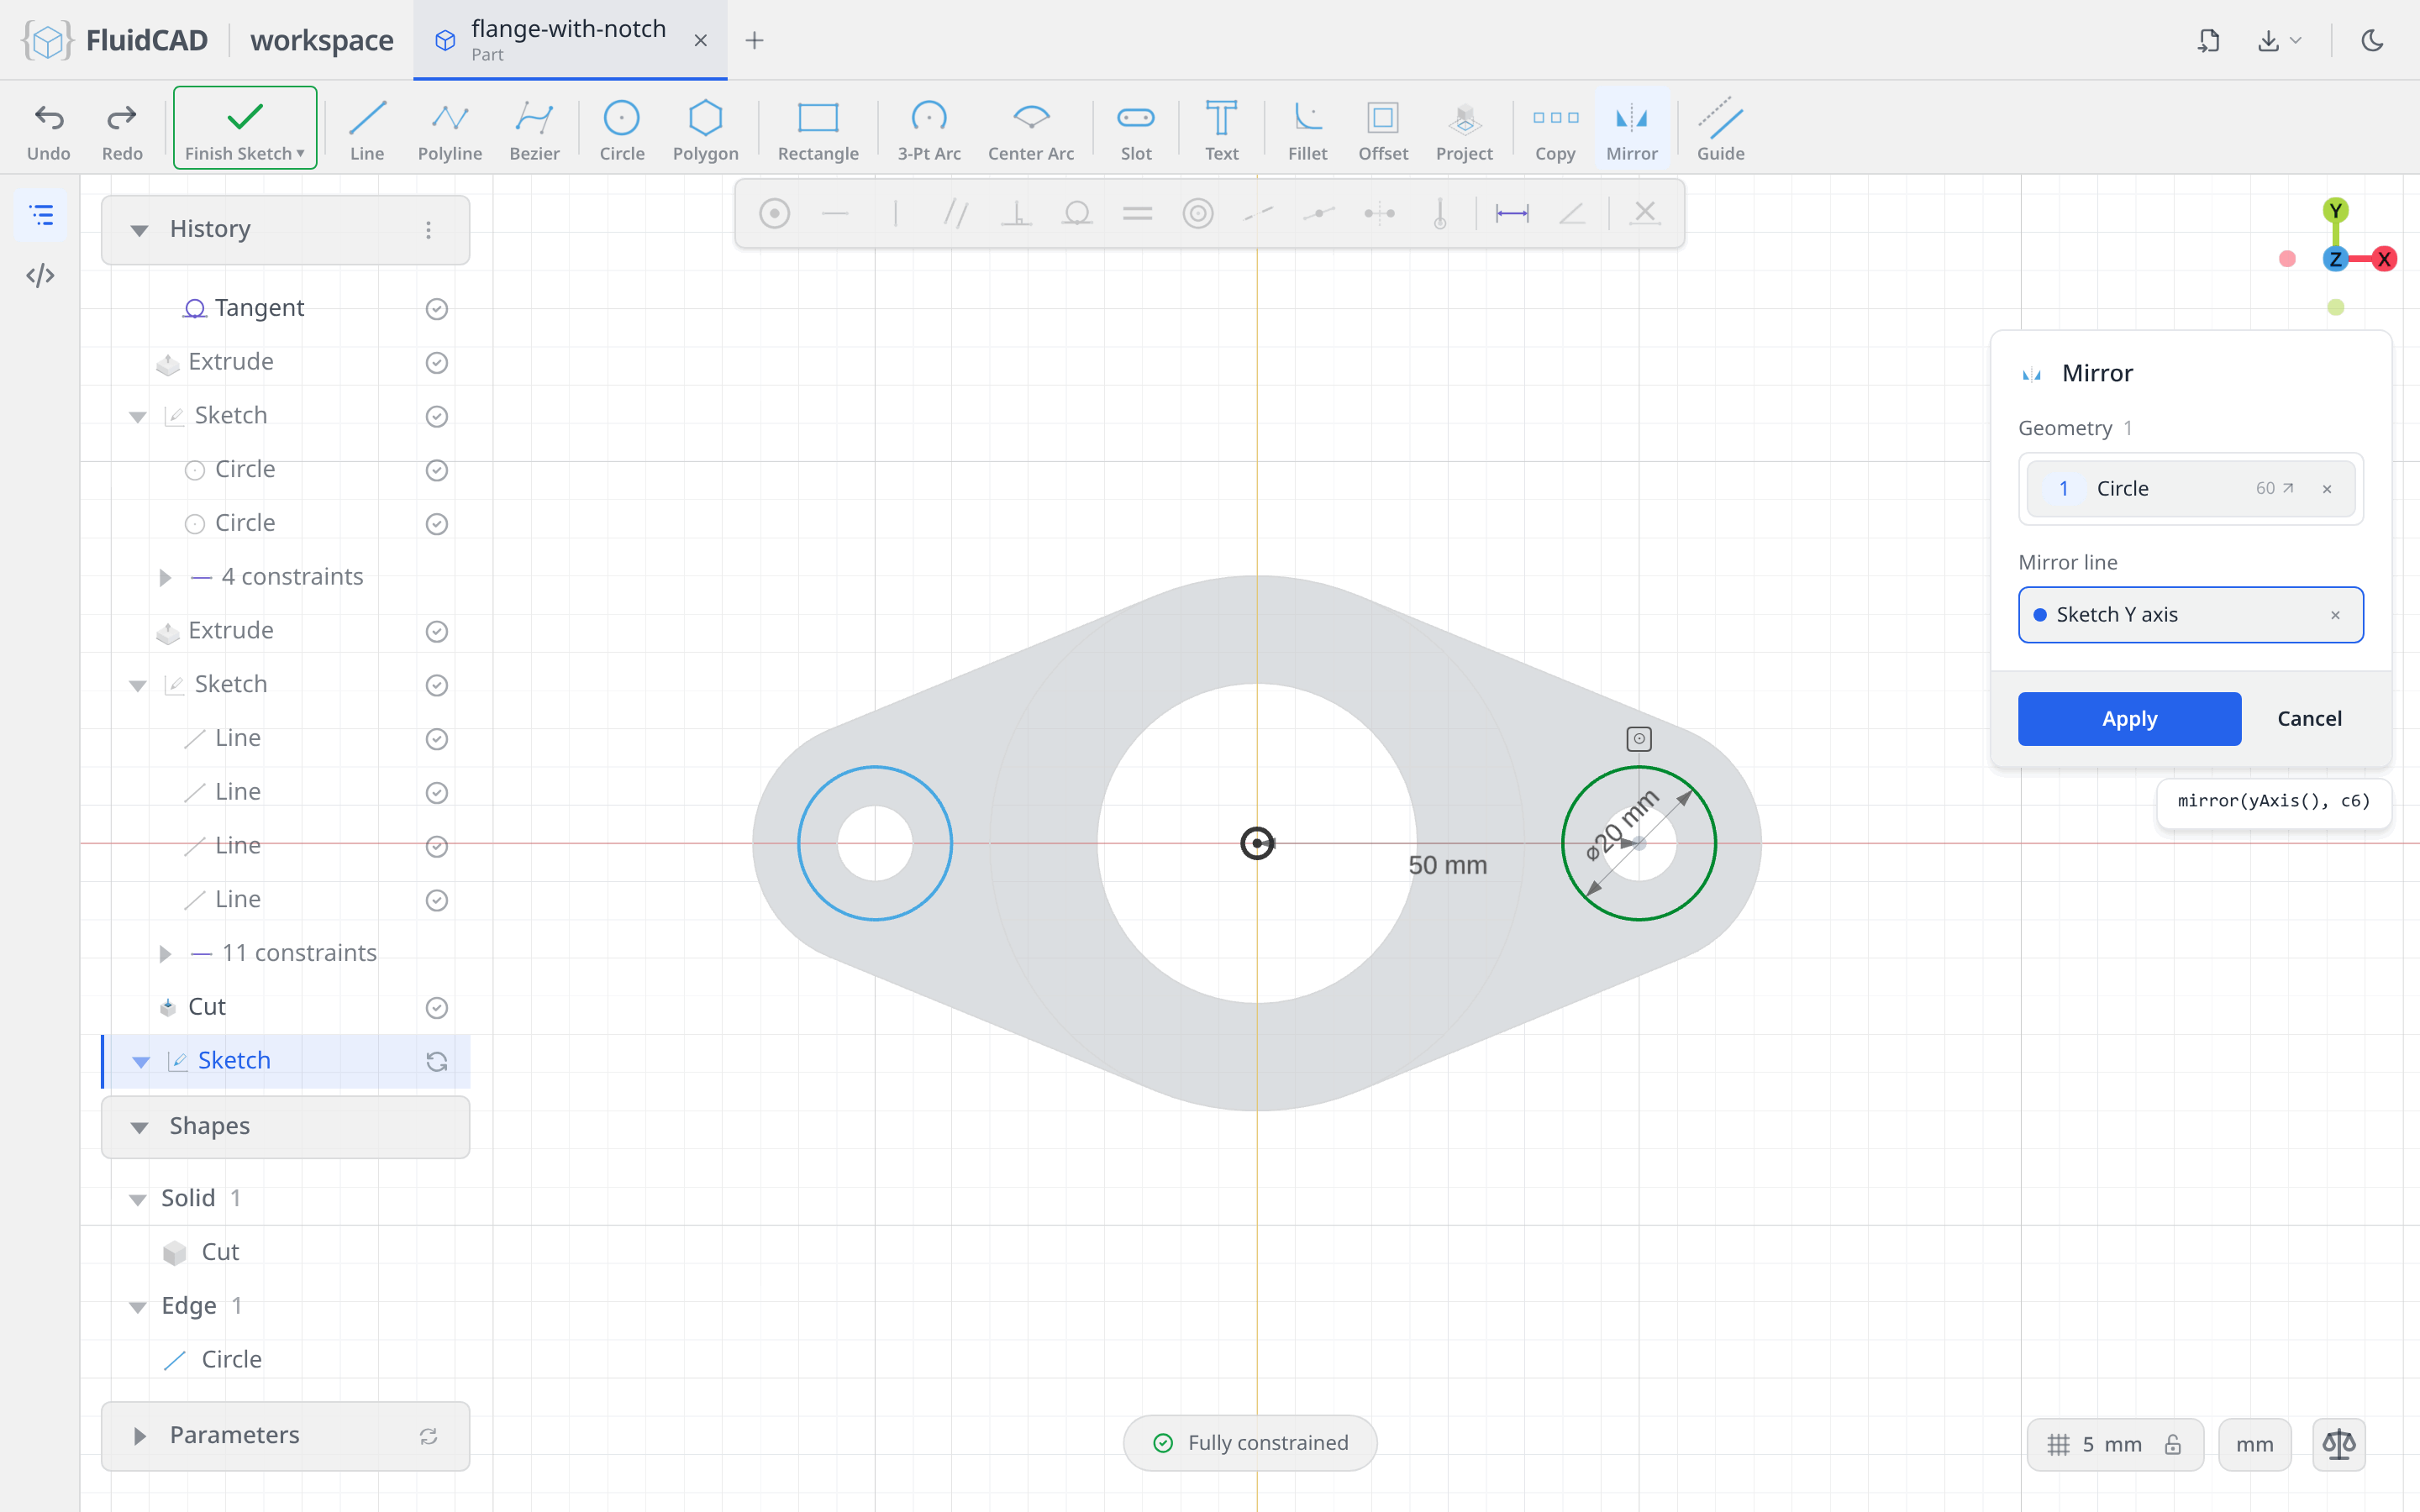Expand the Parameters panel
2420x1512 pixels.
coord(140,1436)
